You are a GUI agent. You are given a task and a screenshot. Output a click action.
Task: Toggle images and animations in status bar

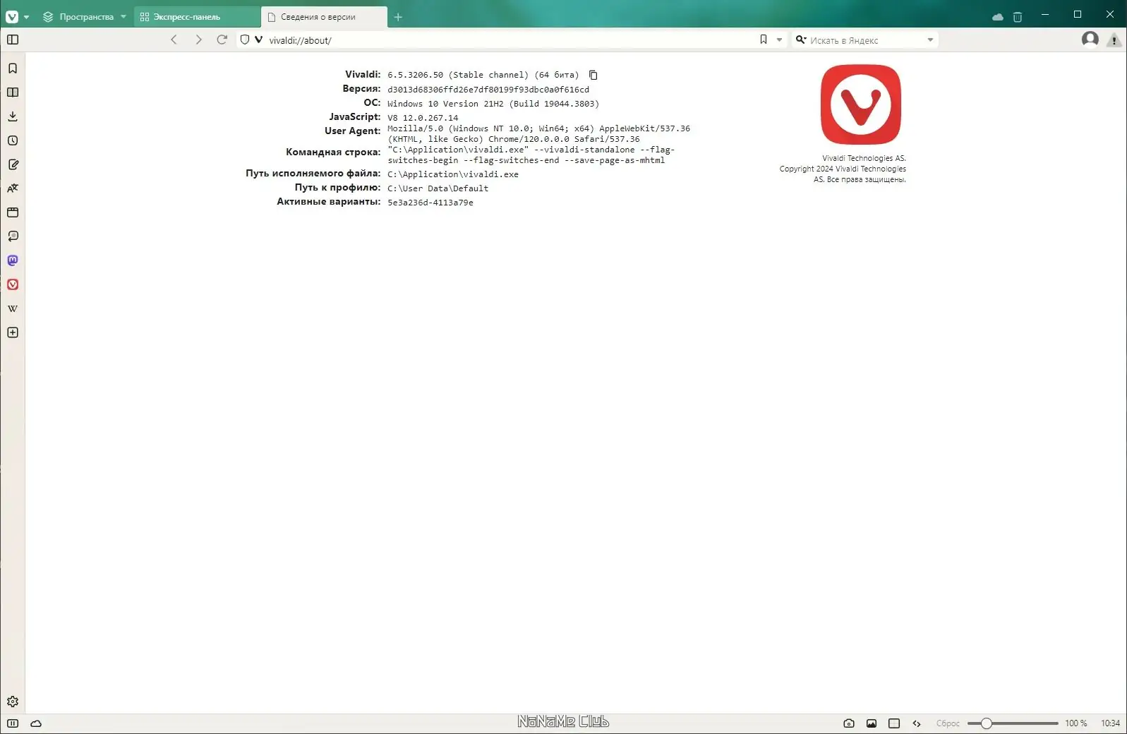pos(872,723)
